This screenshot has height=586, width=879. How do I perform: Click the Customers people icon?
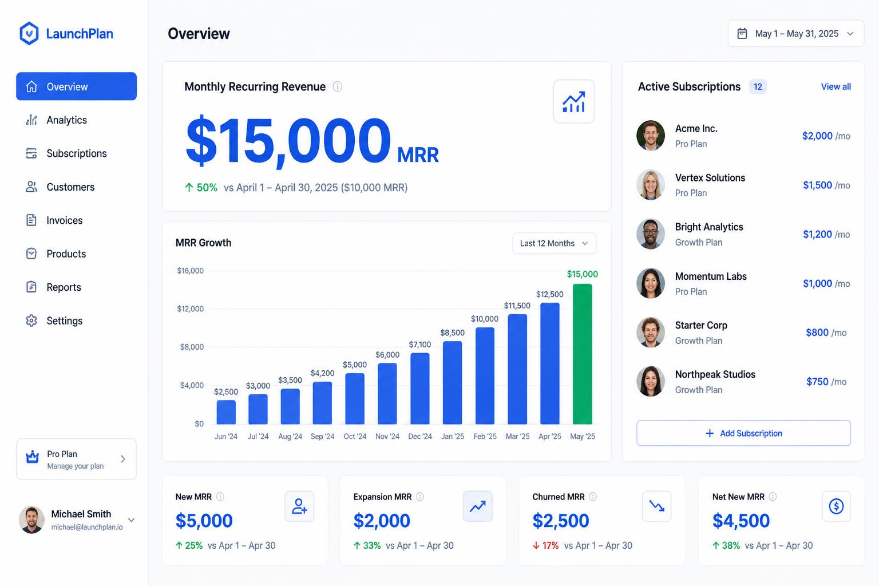click(31, 187)
